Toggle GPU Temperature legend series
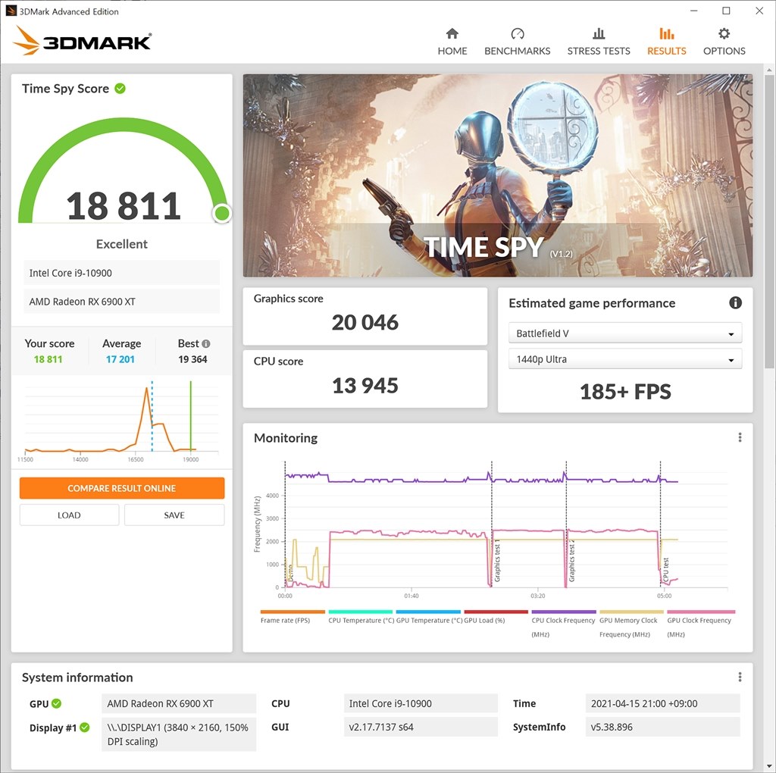The image size is (776, 773). [x=429, y=617]
